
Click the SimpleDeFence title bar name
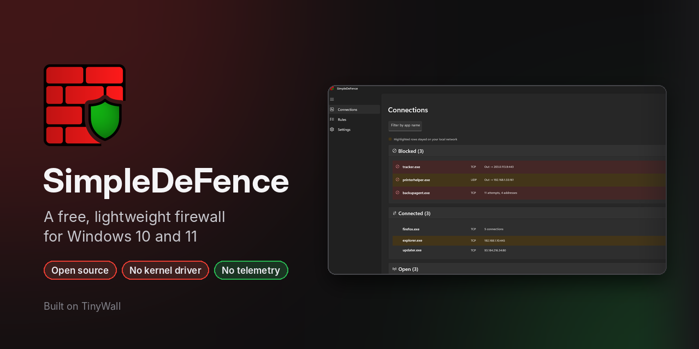347,88
